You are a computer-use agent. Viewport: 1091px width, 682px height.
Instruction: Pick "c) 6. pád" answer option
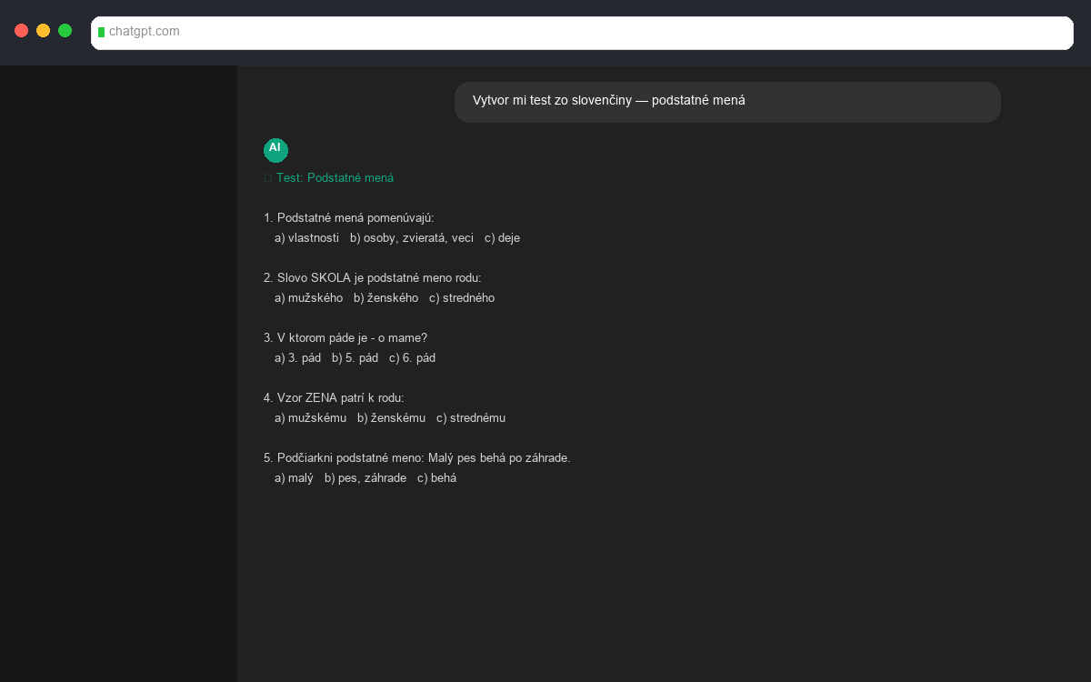[x=412, y=358]
